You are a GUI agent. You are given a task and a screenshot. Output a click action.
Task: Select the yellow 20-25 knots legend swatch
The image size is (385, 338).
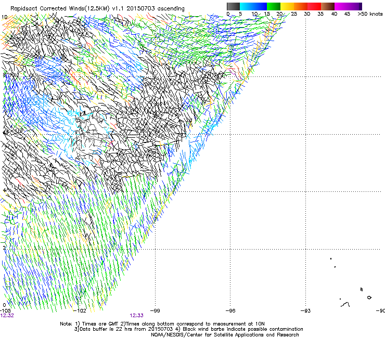coord(287,6)
